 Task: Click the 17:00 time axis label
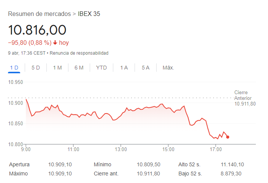[216, 150]
